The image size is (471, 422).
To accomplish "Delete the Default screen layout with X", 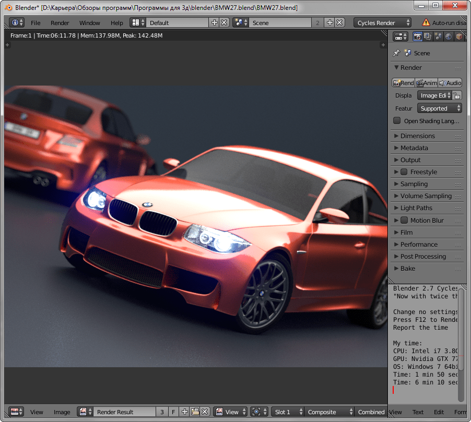I will 224,23.
